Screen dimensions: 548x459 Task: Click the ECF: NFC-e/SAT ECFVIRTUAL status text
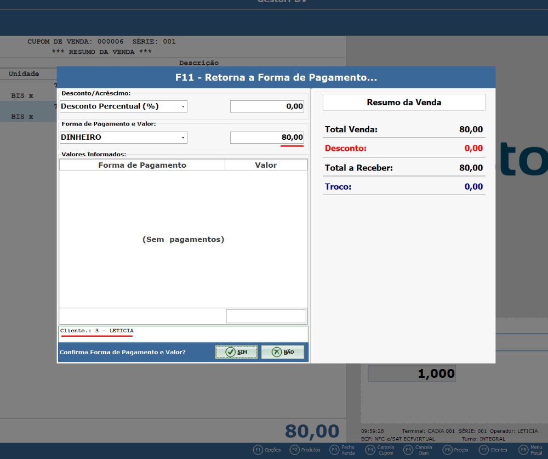[398, 439]
